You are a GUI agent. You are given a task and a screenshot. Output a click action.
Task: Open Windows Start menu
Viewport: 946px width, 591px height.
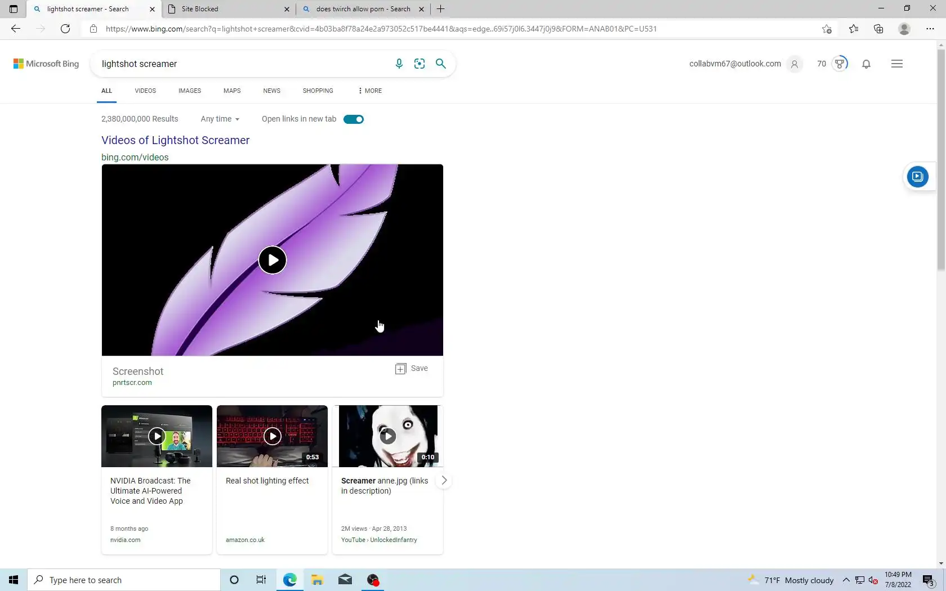14,580
